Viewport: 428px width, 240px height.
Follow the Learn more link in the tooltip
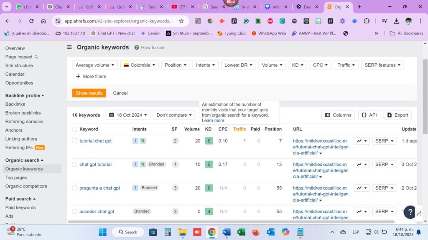point(213,120)
